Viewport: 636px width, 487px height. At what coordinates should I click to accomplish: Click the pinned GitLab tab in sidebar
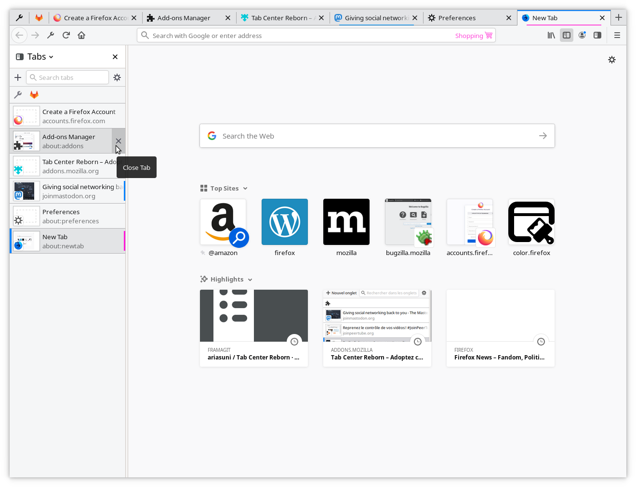pos(34,95)
